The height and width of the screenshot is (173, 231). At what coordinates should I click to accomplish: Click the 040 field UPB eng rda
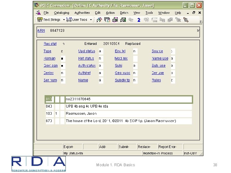click(x=129, y=106)
